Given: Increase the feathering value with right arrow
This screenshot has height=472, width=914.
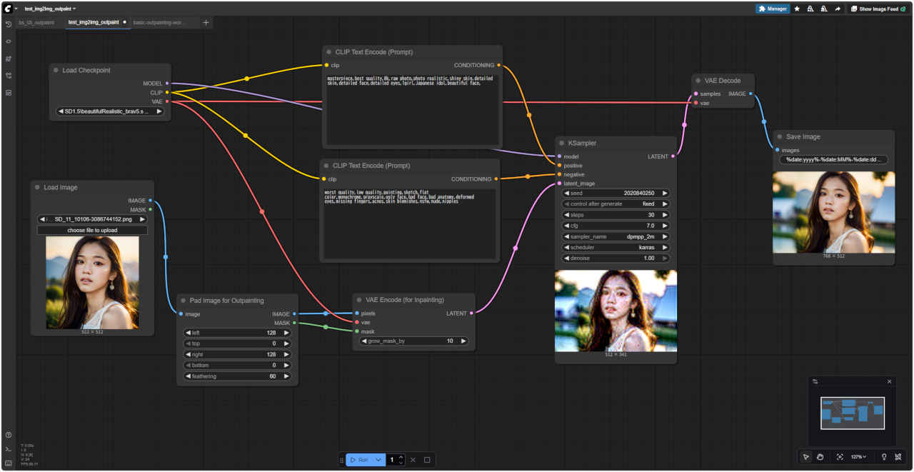Looking at the screenshot, I should tap(286, 376).
